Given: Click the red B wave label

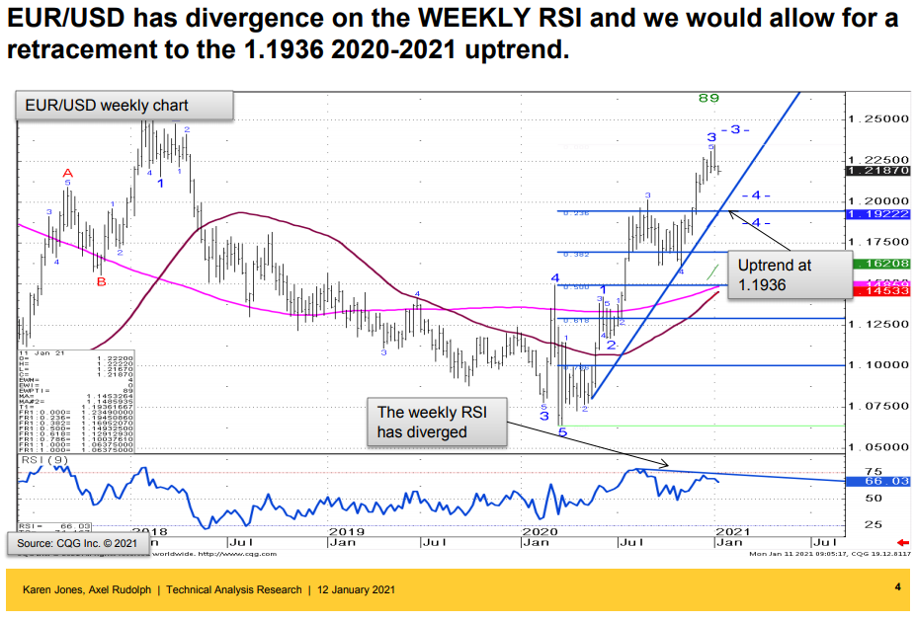Looking at the screenshot, I should pyautogui.click(x=101, y=283).
